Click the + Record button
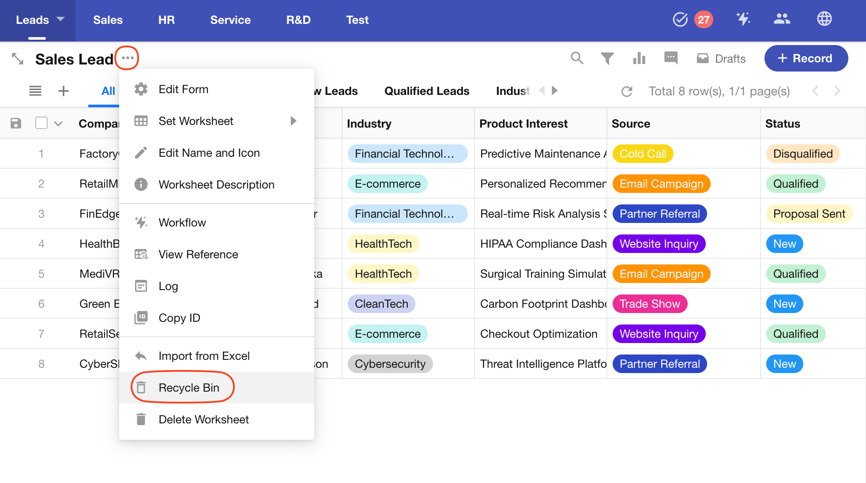This screenshot has height=483, width=866. (x=806, y=58)
